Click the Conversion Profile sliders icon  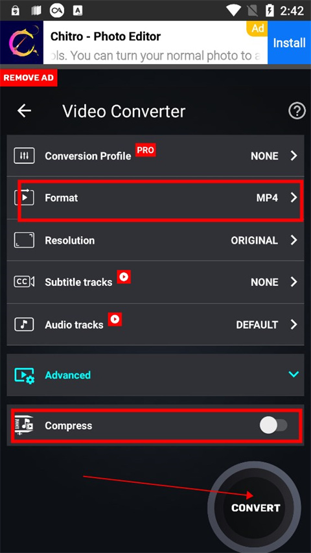pyautogui.click(x=24, y=156)
